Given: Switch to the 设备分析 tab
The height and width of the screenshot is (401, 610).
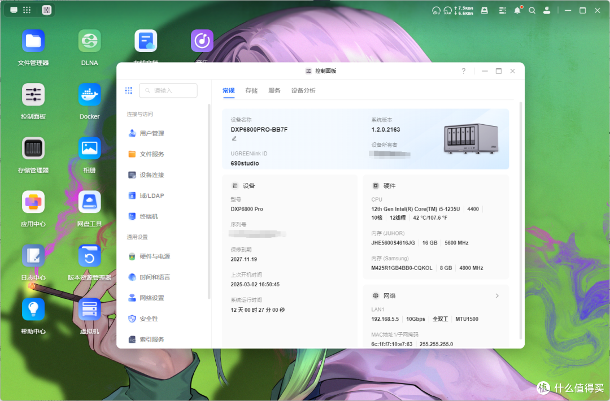Looking at the screenshot, I should 303,90.
